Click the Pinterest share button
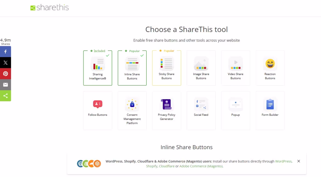Screen dimensions: 321x177 point(5,74)
